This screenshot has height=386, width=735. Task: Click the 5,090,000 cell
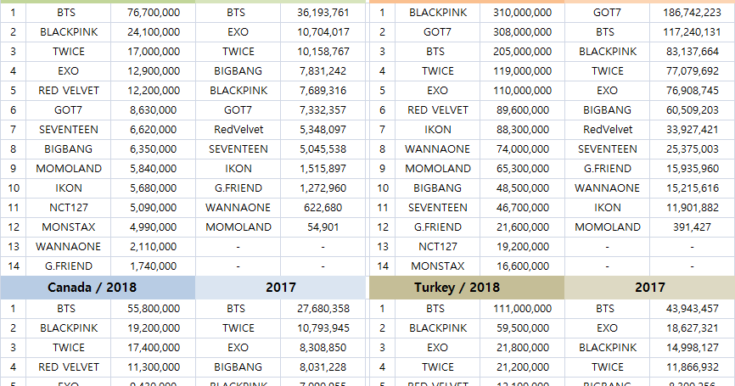[x=154, y=208]
